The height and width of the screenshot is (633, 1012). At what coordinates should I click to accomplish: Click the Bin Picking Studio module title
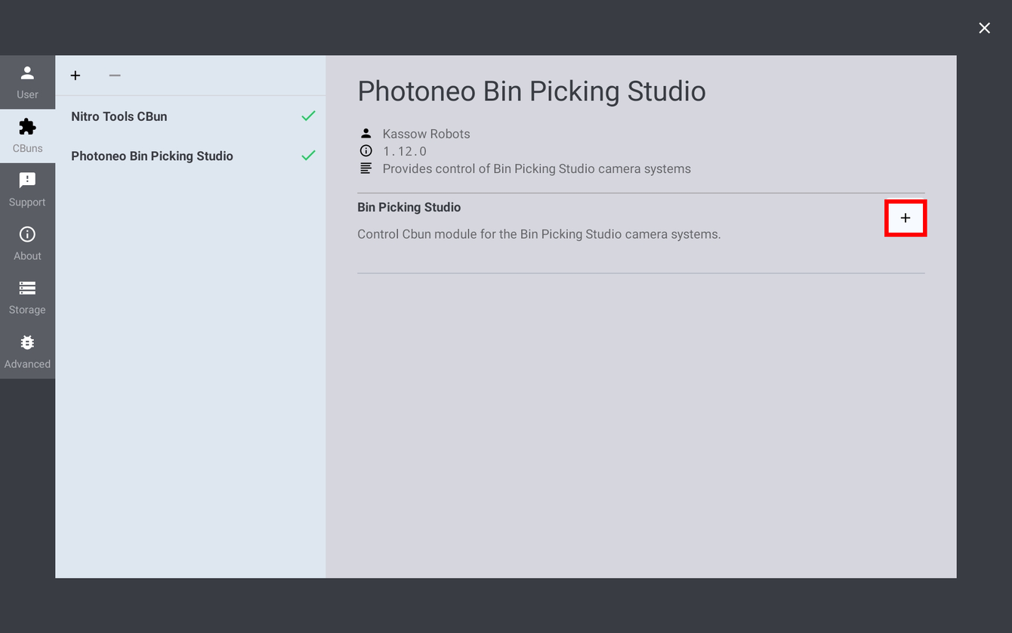[x=409, y=207]
